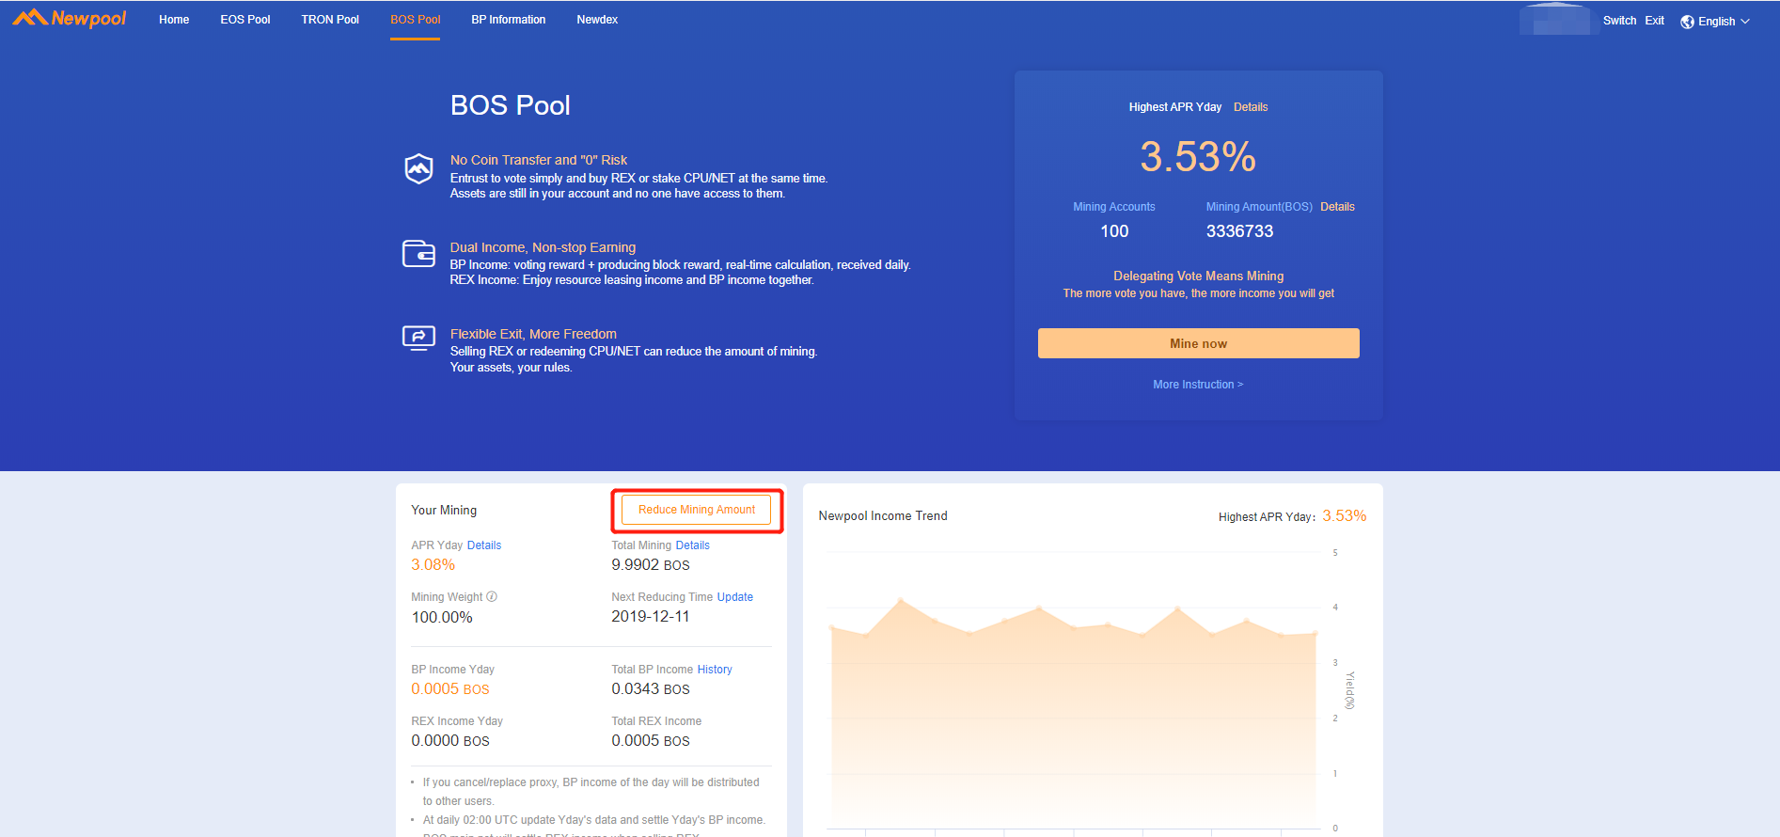
Task: Click the globe language icon
Action: pyautogui.click(x=1687, y=22)
